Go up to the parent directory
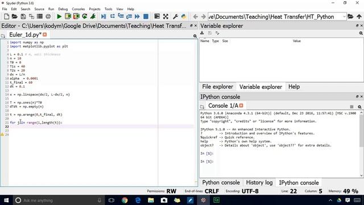This screenshot has width=364, height=205. (x=359, y=17)
